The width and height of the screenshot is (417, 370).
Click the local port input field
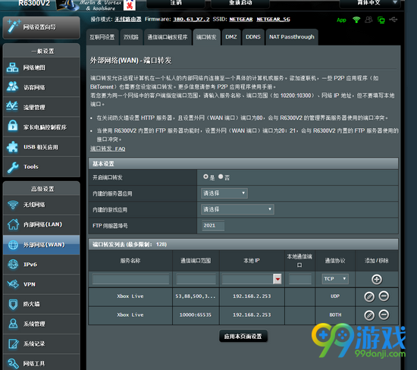(x=300, y=280)
